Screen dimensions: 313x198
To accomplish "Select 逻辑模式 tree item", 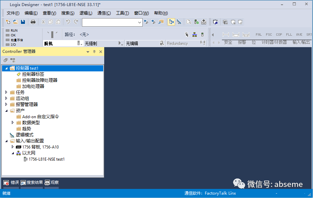I will tap(25, 135).
